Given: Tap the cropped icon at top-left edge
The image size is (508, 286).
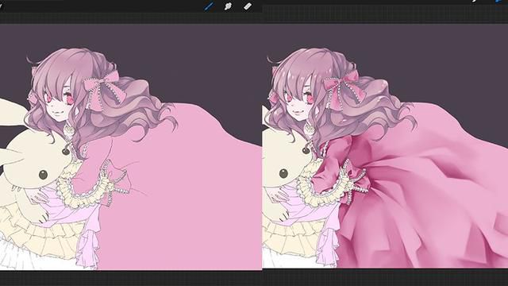Looking at the screenshot, I should click(1, 6).
